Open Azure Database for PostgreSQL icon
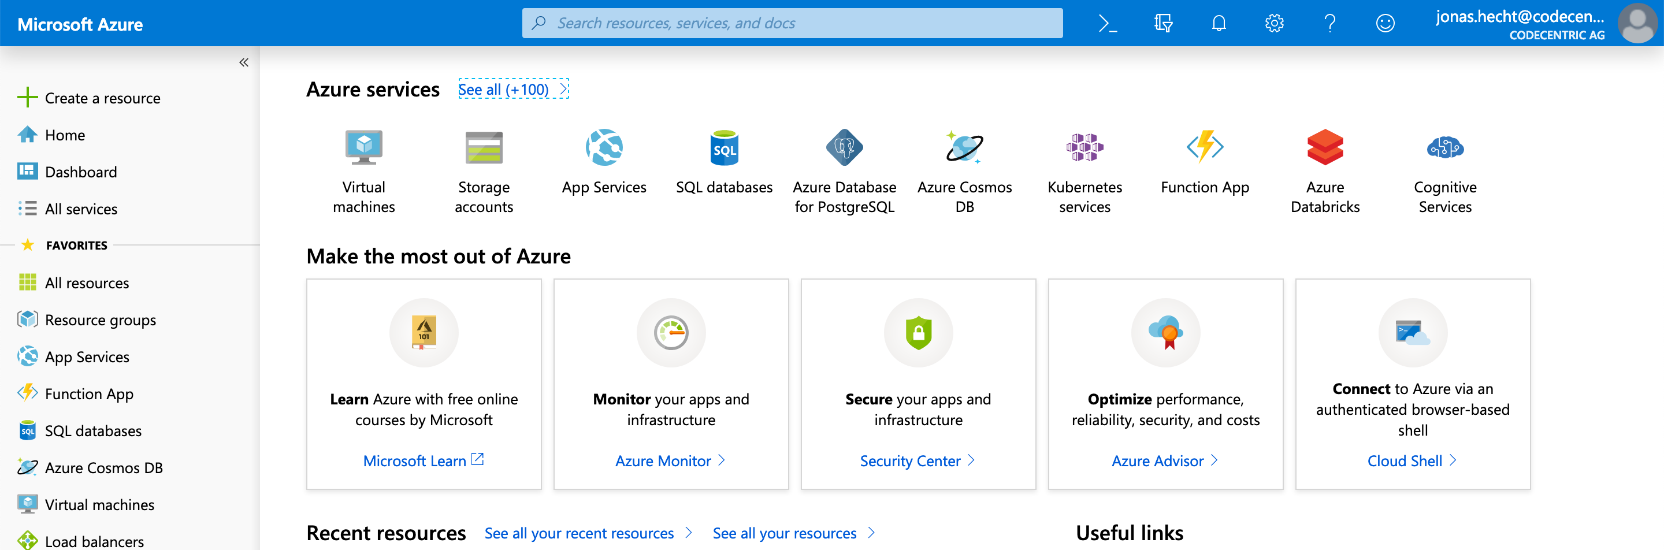Screen dimensions: 1664x550 (844, 147)
